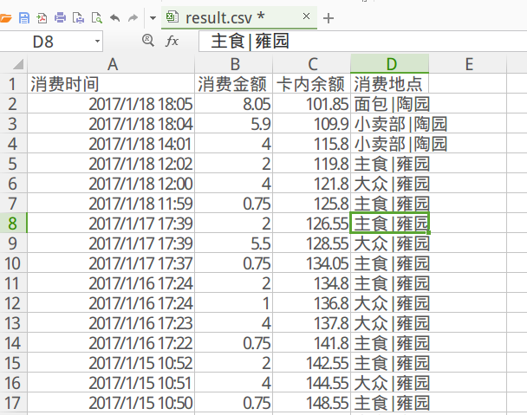
Task: Click cell C2 with value 101.85
Action: point(312,104)
